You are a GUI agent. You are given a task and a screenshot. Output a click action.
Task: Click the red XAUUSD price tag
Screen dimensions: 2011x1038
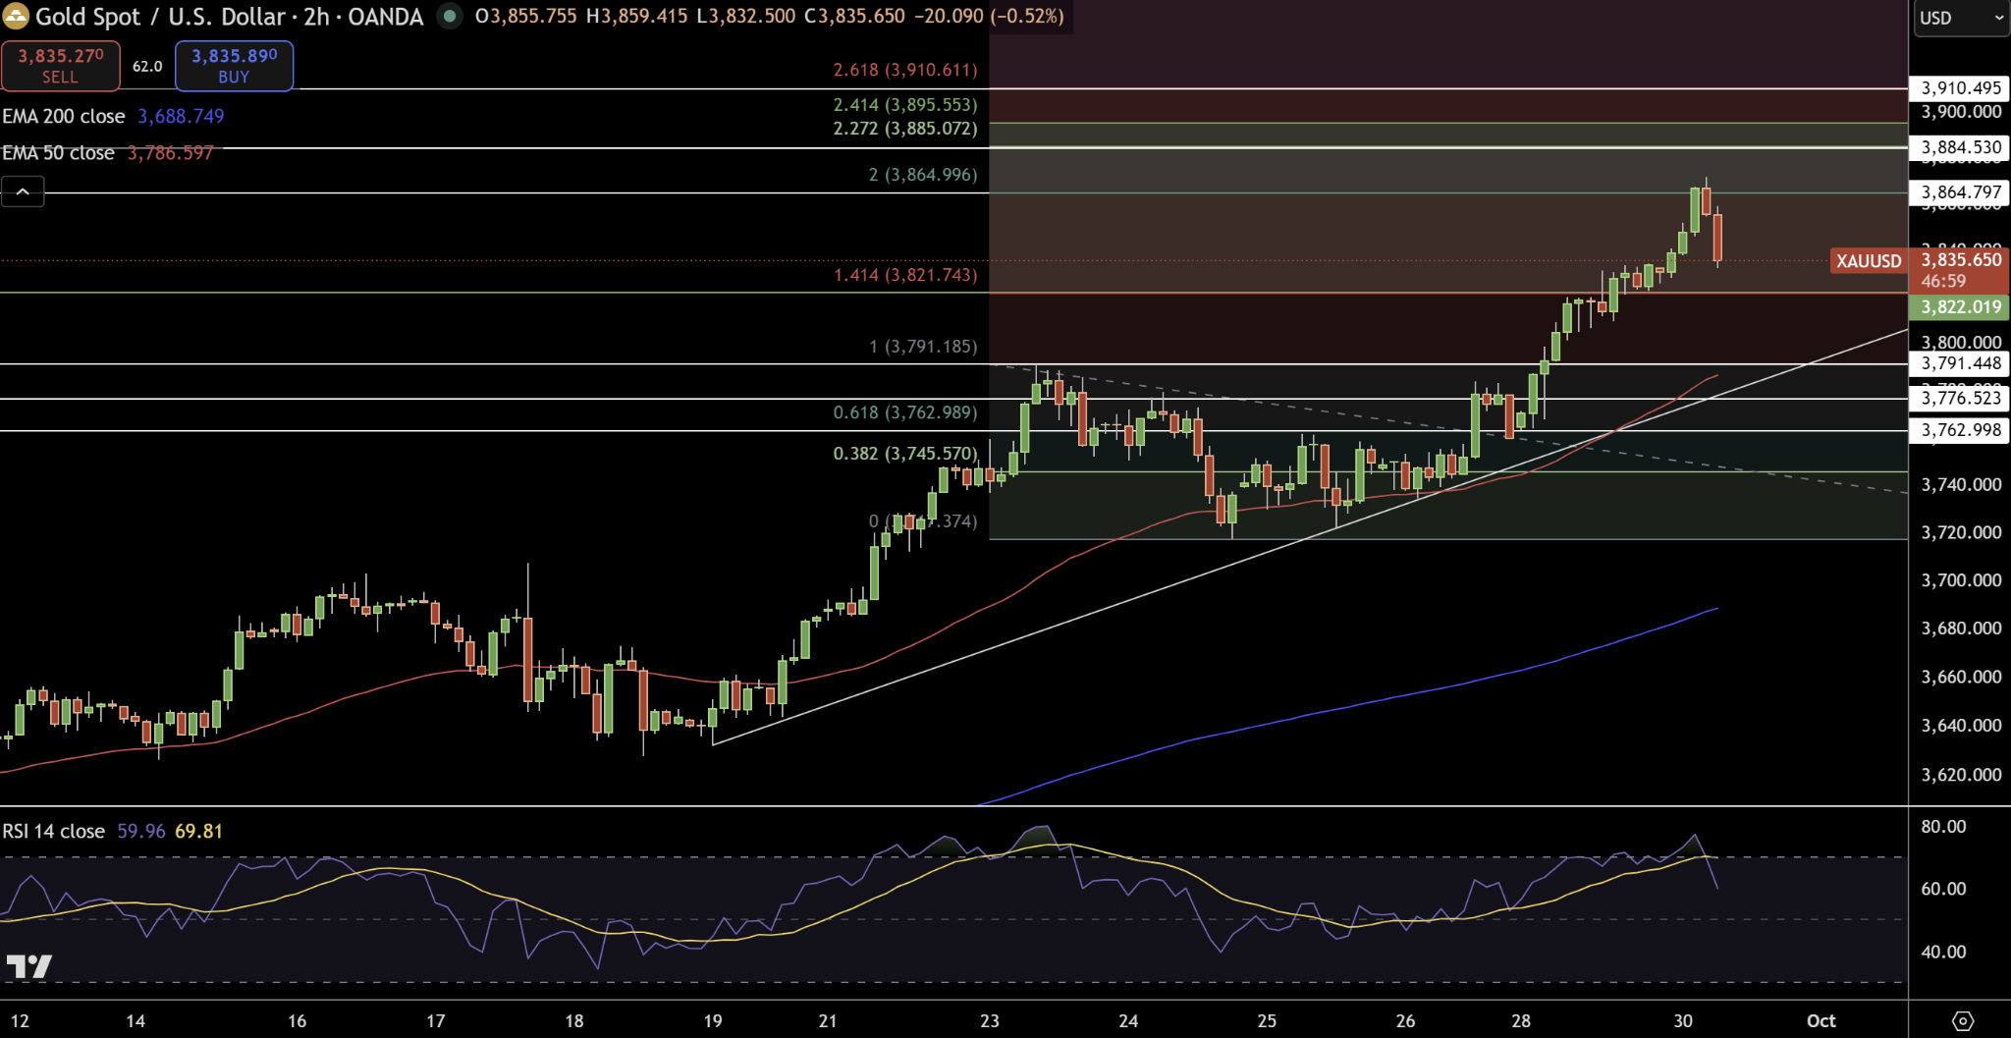pos(1869,261)
